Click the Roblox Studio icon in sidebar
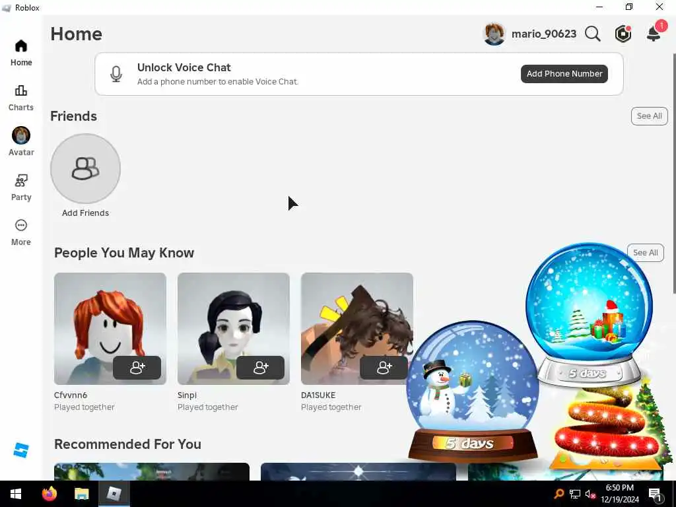The image size is (676, 507). [x=21, y=450]
